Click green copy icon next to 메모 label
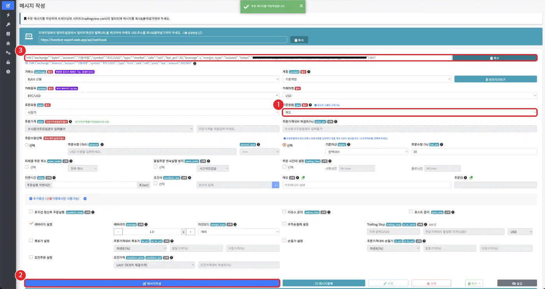This screenshot has height=289, width=545. (x=303, y=178)
